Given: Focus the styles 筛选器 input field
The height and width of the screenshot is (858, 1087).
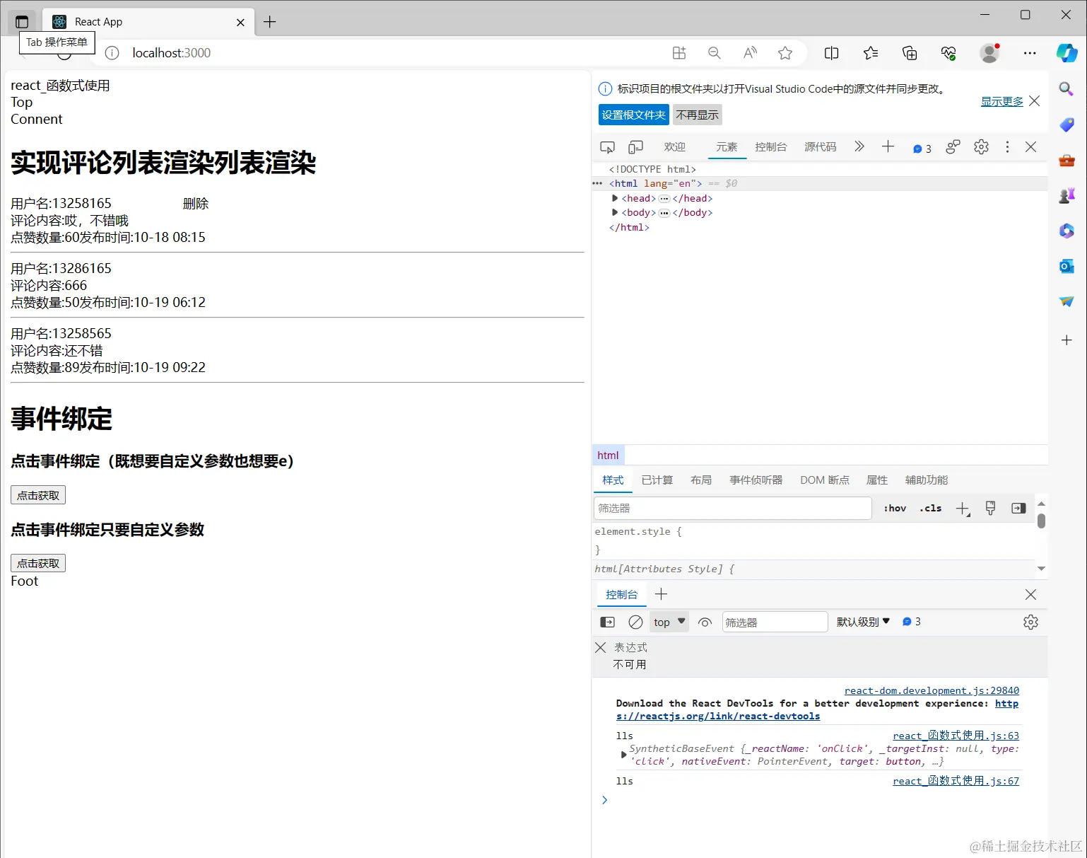Looking at the screenshot, I should click(733, 508).
